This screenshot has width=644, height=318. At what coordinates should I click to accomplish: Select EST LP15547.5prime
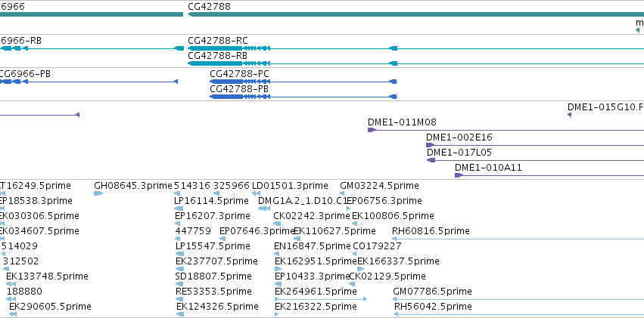[213, 246]
